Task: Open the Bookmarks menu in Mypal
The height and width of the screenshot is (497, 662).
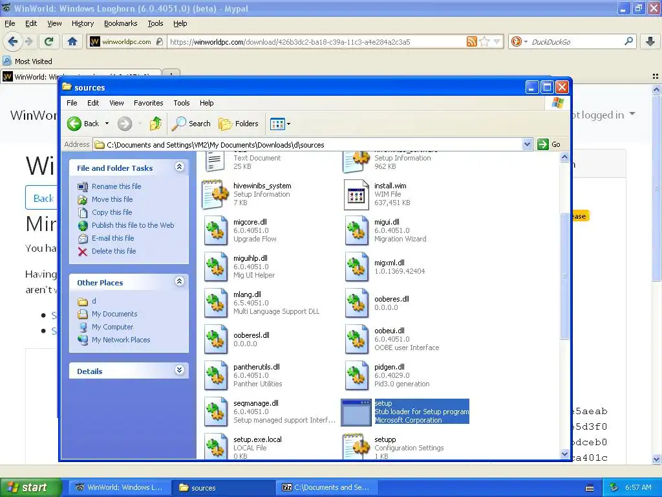Action: pyautogui.click(x=120, y=23)
